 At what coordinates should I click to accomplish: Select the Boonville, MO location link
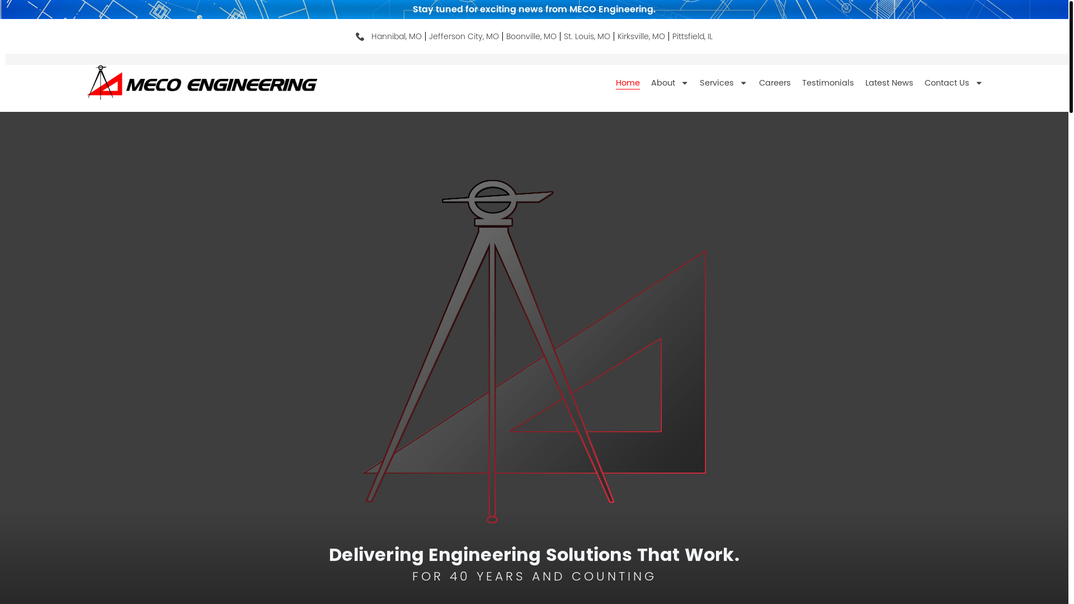[x=531, y=36]
